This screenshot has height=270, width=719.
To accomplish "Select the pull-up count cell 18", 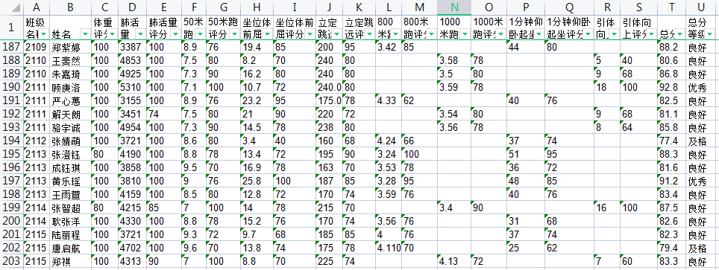I will 607,87.
